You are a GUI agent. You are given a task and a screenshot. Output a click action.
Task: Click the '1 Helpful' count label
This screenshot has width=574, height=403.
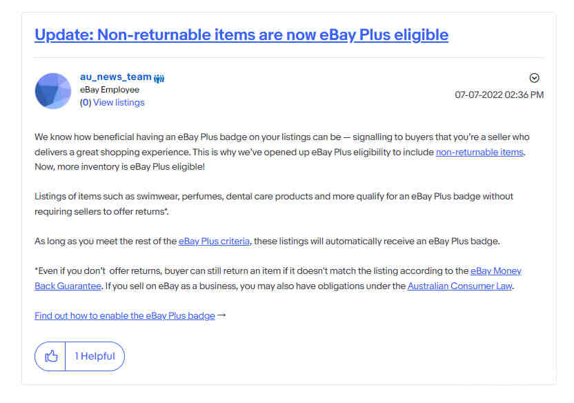pyautogui.click(x=95, y=356)
